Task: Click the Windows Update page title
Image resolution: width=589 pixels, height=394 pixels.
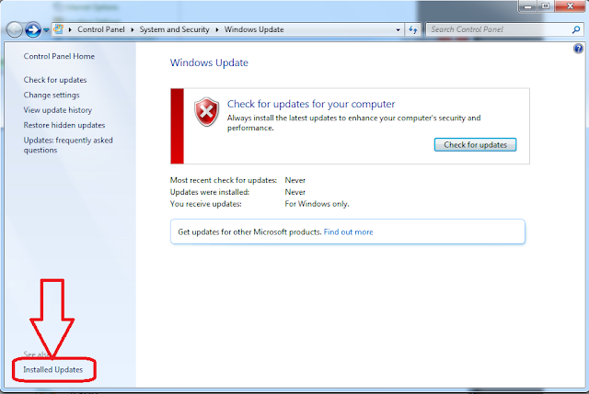Action: click(x=209, y=62)
